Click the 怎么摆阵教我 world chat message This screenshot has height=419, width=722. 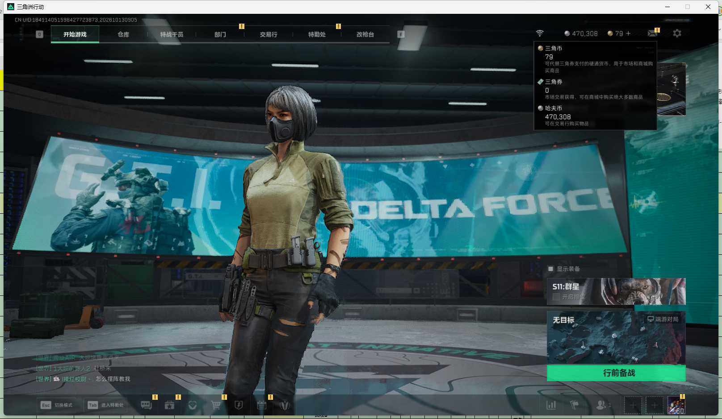tap(113, 379)
